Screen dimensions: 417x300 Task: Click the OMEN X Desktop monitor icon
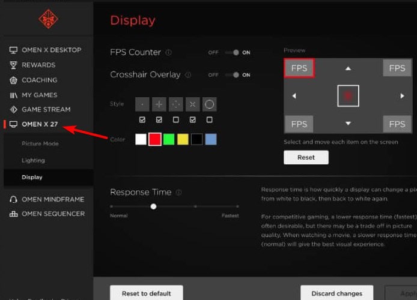coord(13,50)
